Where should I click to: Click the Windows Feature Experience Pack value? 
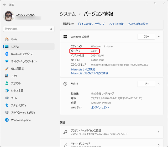tap(120, 65)
